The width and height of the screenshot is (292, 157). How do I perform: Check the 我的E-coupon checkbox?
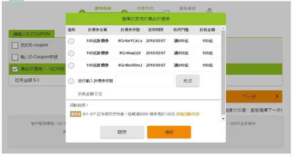coord(15,45)
